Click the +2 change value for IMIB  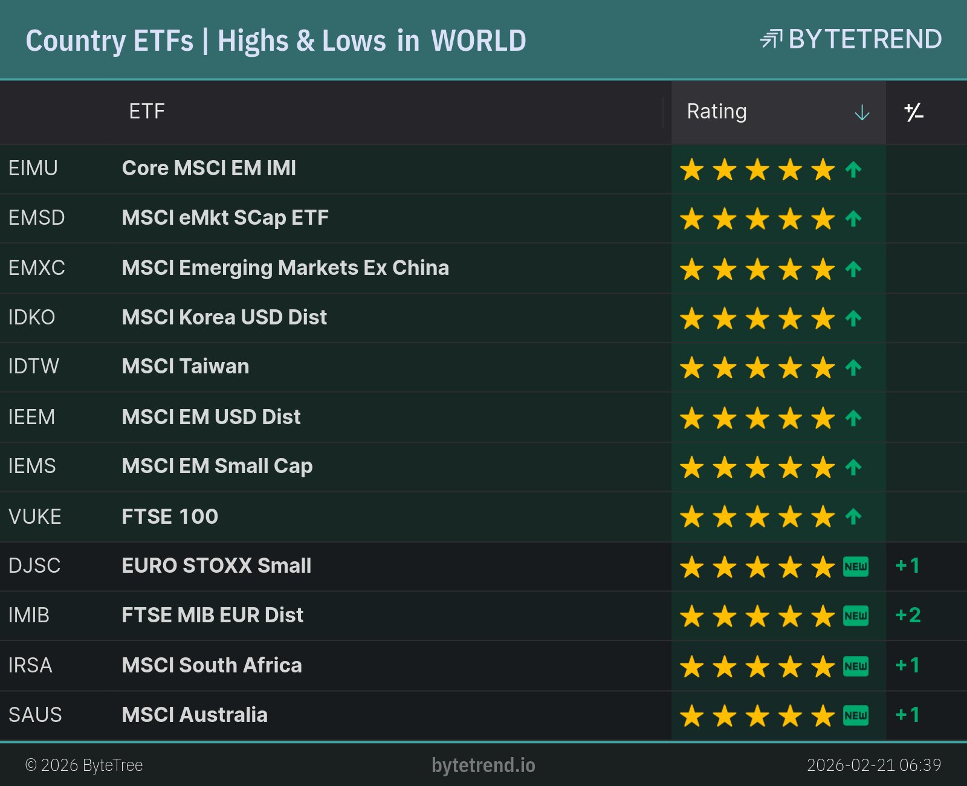point(908,615)
